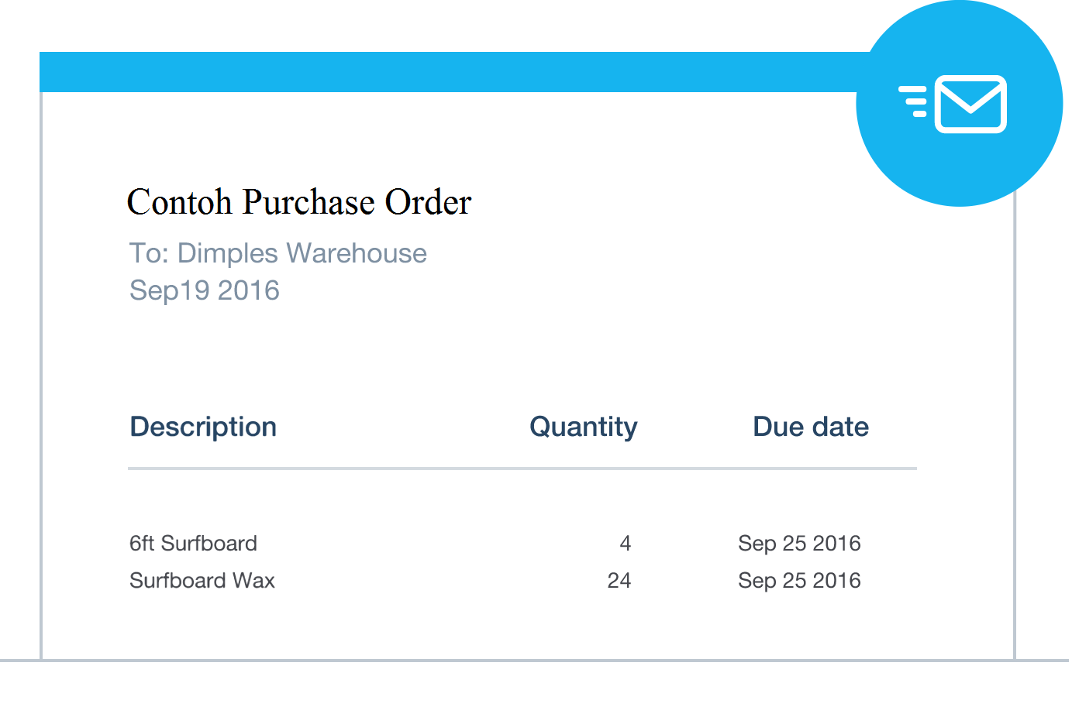Viewport: 1072px width, 707px height.
Task: Click the speed lines beside the envelope
Action: 914,101
